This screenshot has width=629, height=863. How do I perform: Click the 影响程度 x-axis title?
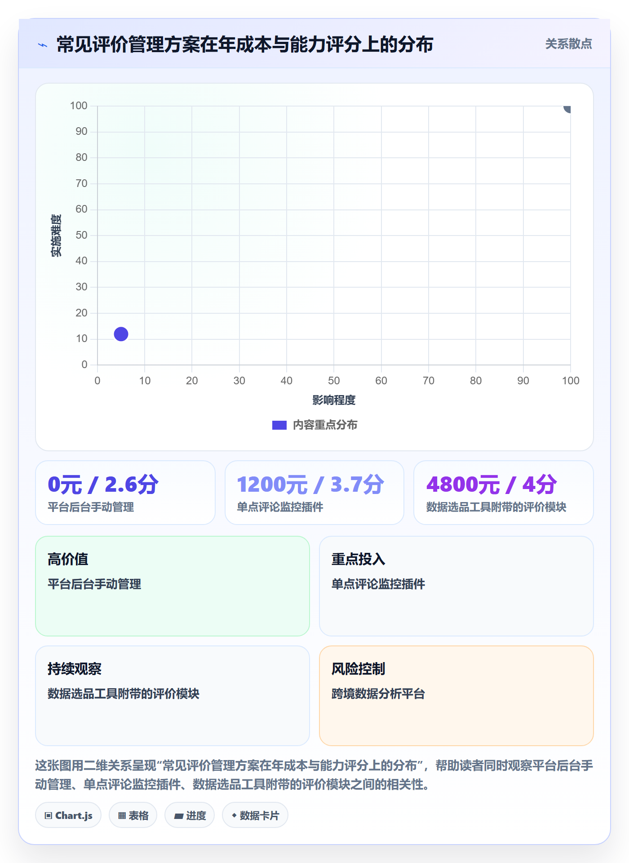click(x=334, y=400)
